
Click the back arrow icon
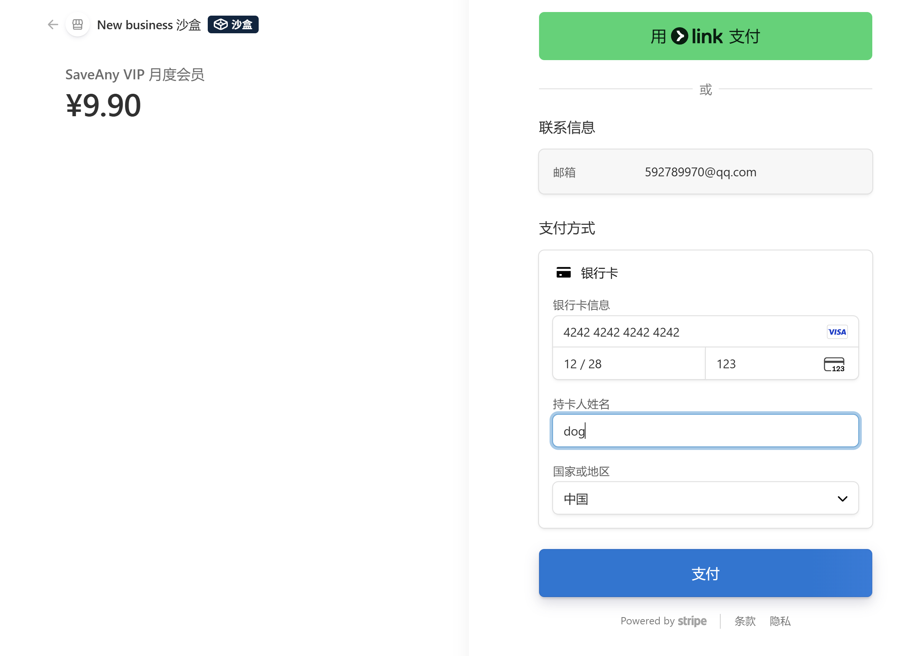pos(53,25)
